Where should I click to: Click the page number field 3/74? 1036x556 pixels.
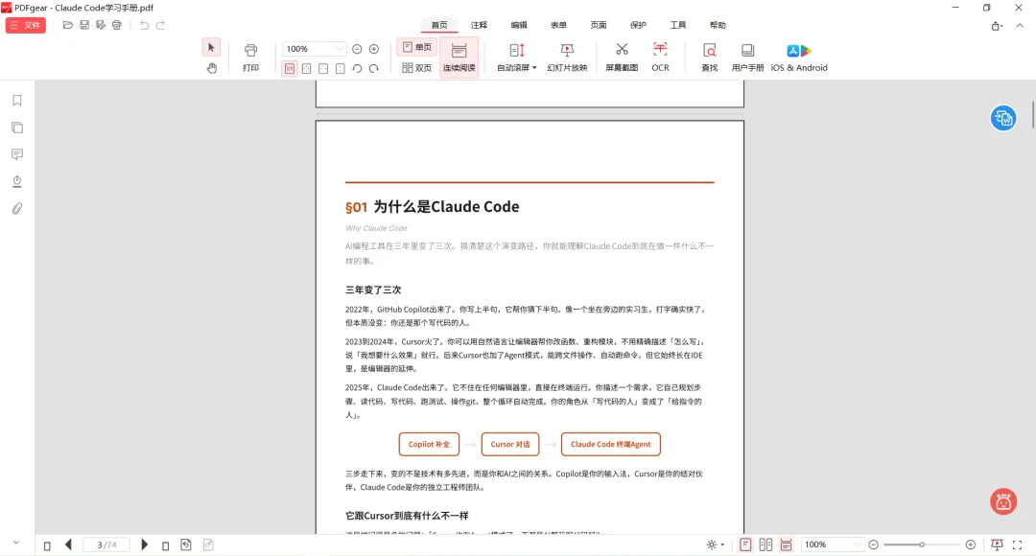click(x=106, y=544)
